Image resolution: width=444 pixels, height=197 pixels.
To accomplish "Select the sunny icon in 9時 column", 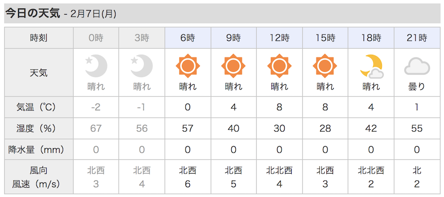I will [234, 66].
